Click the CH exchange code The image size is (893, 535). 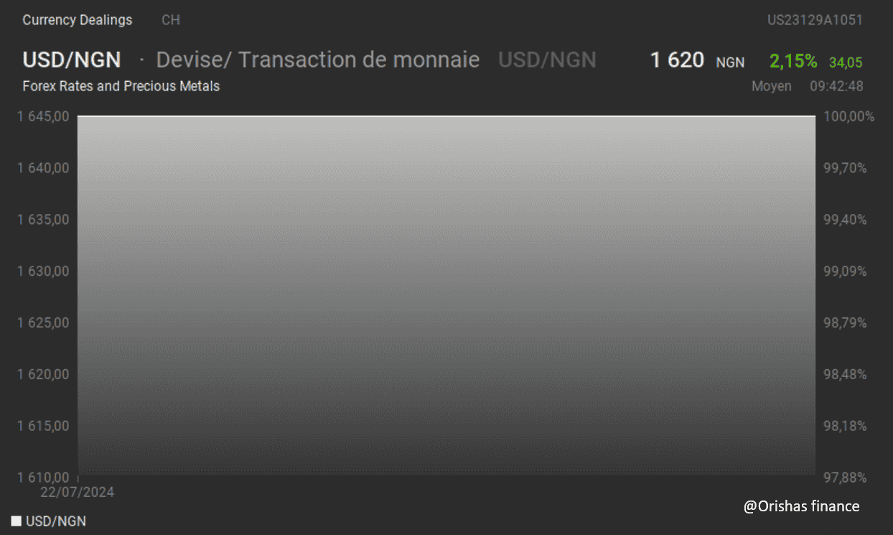click(171, 20)
